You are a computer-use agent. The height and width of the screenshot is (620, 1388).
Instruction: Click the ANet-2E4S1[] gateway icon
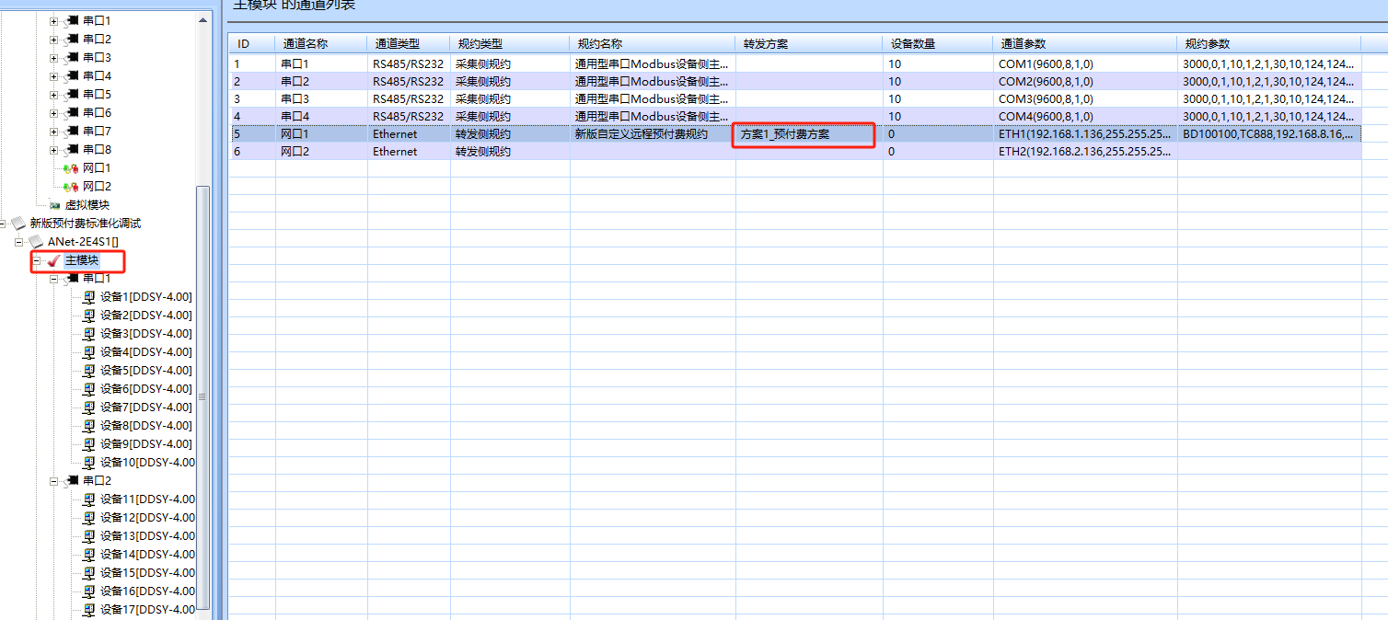point(36,241)
